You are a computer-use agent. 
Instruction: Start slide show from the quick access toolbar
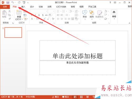(x=24, y=3)
